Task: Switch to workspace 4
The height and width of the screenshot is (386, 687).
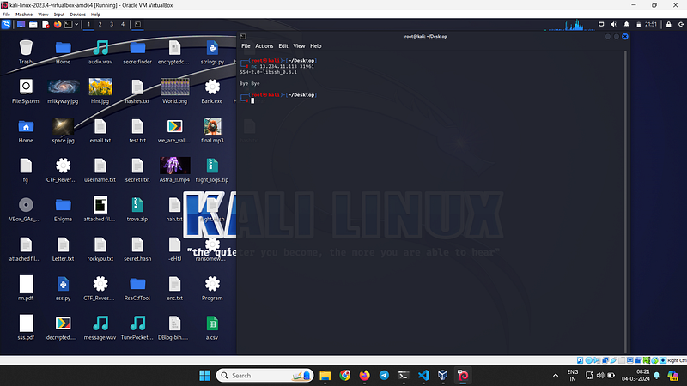Action: pyautogui.click(x=123, y=25)
